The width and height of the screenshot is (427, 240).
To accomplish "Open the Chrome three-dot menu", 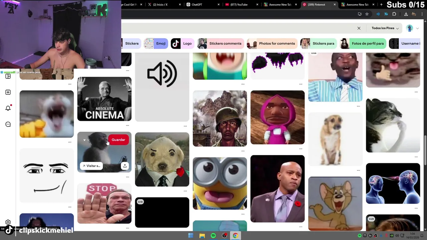I will (422, 14).
